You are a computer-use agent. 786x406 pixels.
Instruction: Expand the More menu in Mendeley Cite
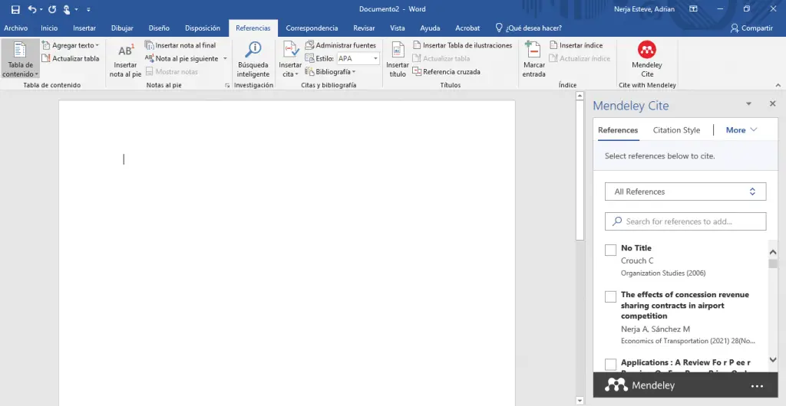pyautogui.click(x=741, y=130)
